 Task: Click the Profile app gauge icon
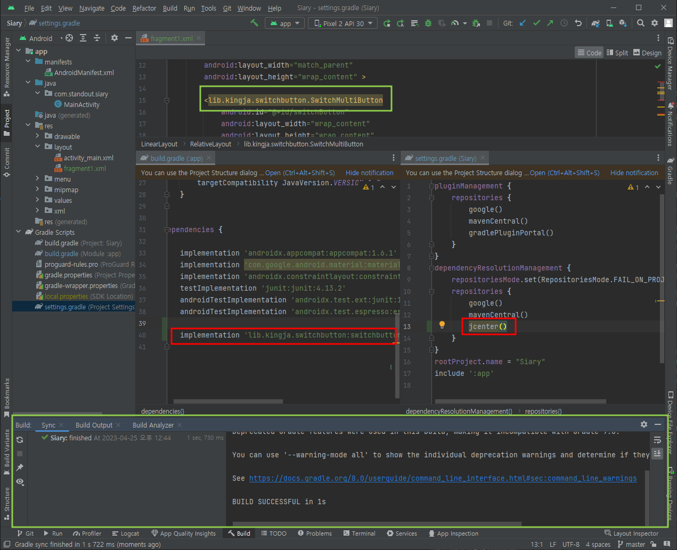455,23
